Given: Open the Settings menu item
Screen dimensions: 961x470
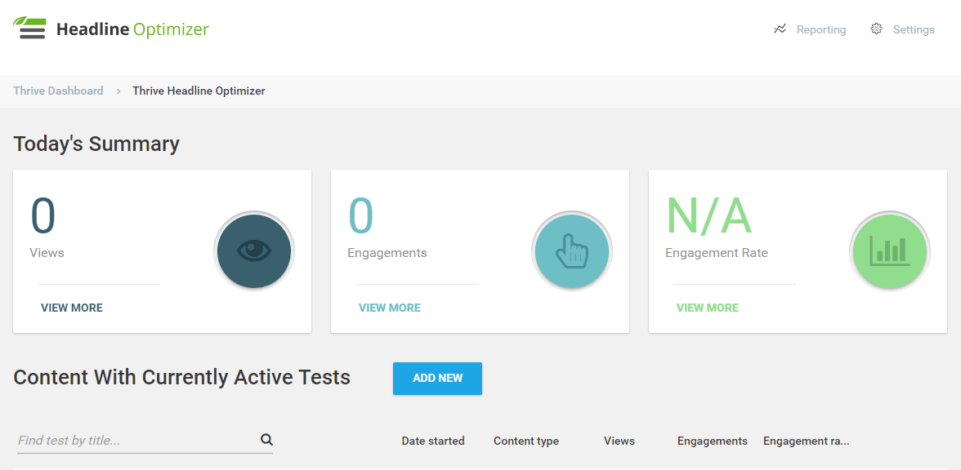Looking at the screenshot, I should (913, 30).
